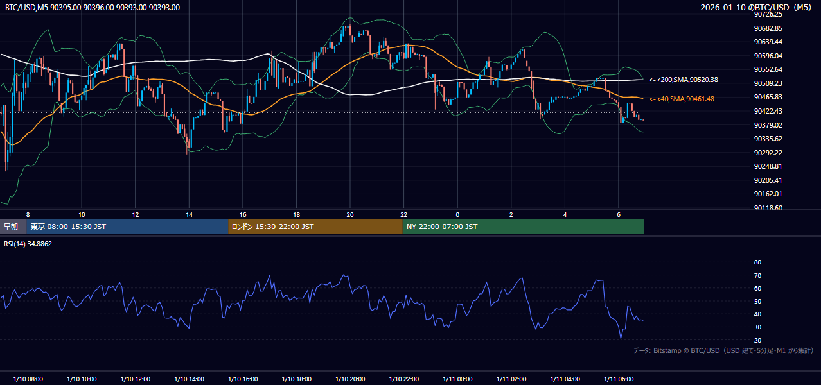Click the 1/10 22:00 time label
Viewport: 821px width, 385px height.
coord(403,379)
